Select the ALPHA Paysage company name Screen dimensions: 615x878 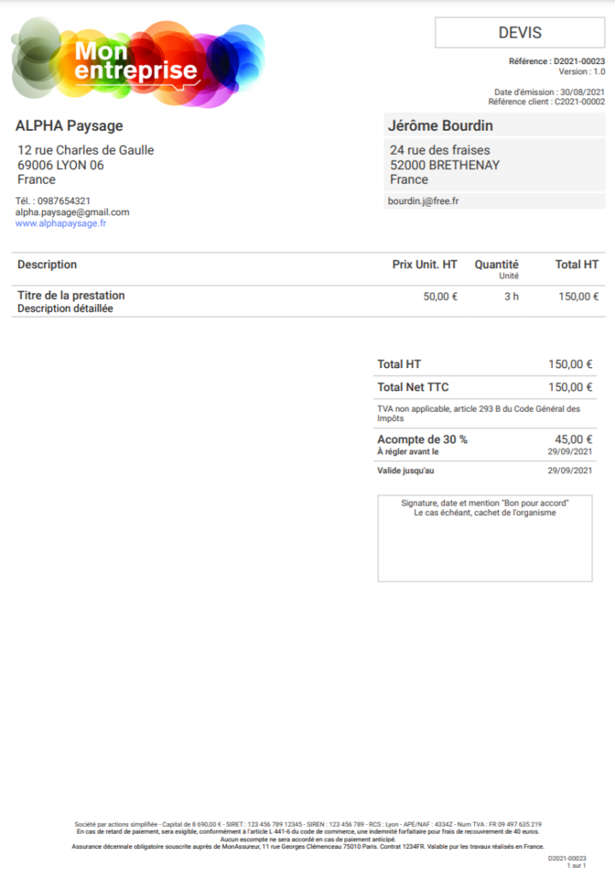pos(69,126)
